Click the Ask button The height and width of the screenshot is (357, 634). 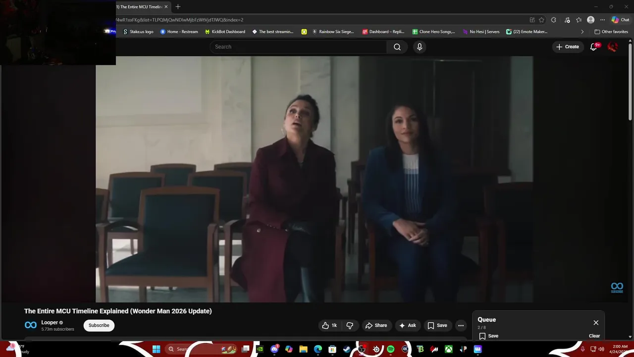coord(408,325)
